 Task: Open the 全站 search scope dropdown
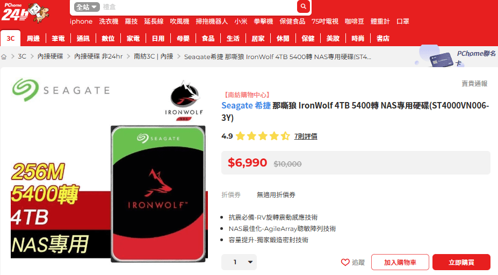(x=86, y=7)
